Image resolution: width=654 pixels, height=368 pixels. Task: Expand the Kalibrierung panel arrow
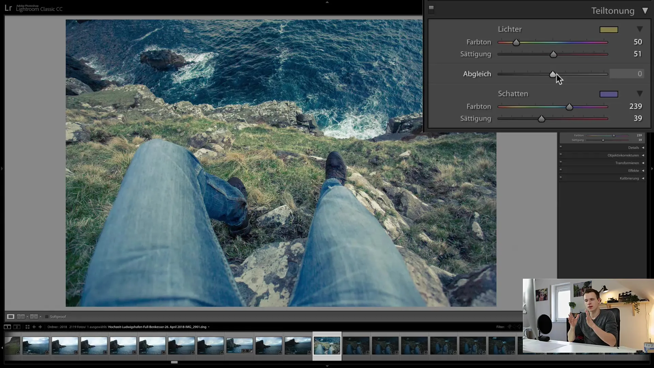coord(643,178)
